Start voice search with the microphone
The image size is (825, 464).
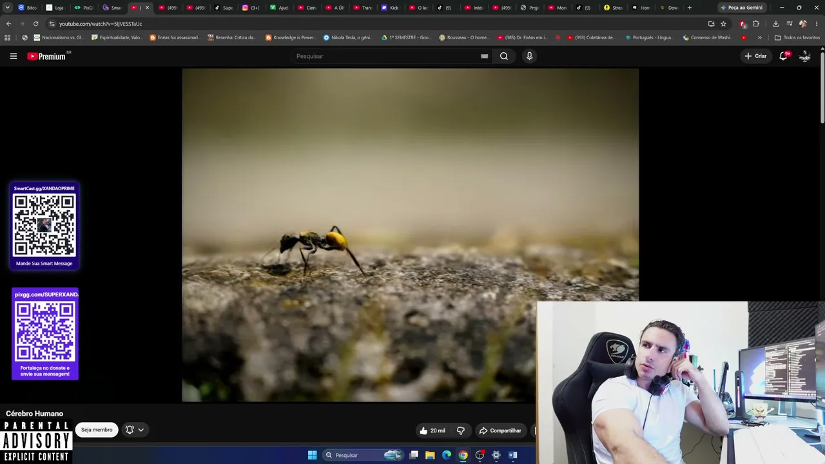(x=529, y=56)
